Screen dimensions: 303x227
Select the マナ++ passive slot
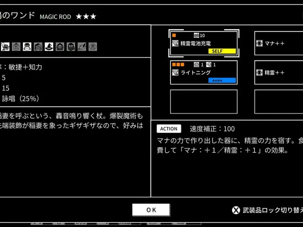click(x=279, y=44)
